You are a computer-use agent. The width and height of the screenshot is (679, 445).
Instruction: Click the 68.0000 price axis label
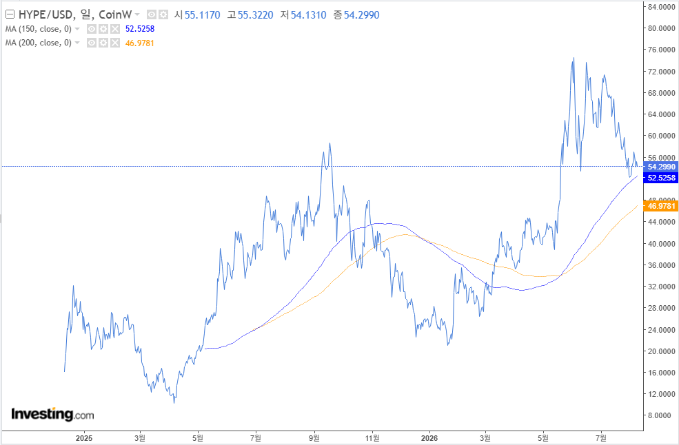[661, 93]
